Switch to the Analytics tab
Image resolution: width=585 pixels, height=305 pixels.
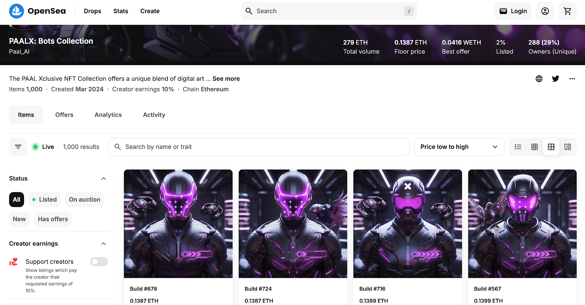pyautogui.click(x=108, y=115)
